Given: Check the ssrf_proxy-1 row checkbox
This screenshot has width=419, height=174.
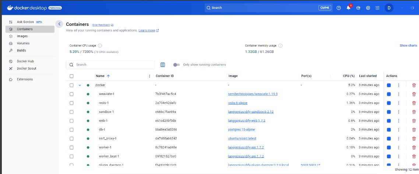Looking at the screenshot, I should [x=71, y=139].
